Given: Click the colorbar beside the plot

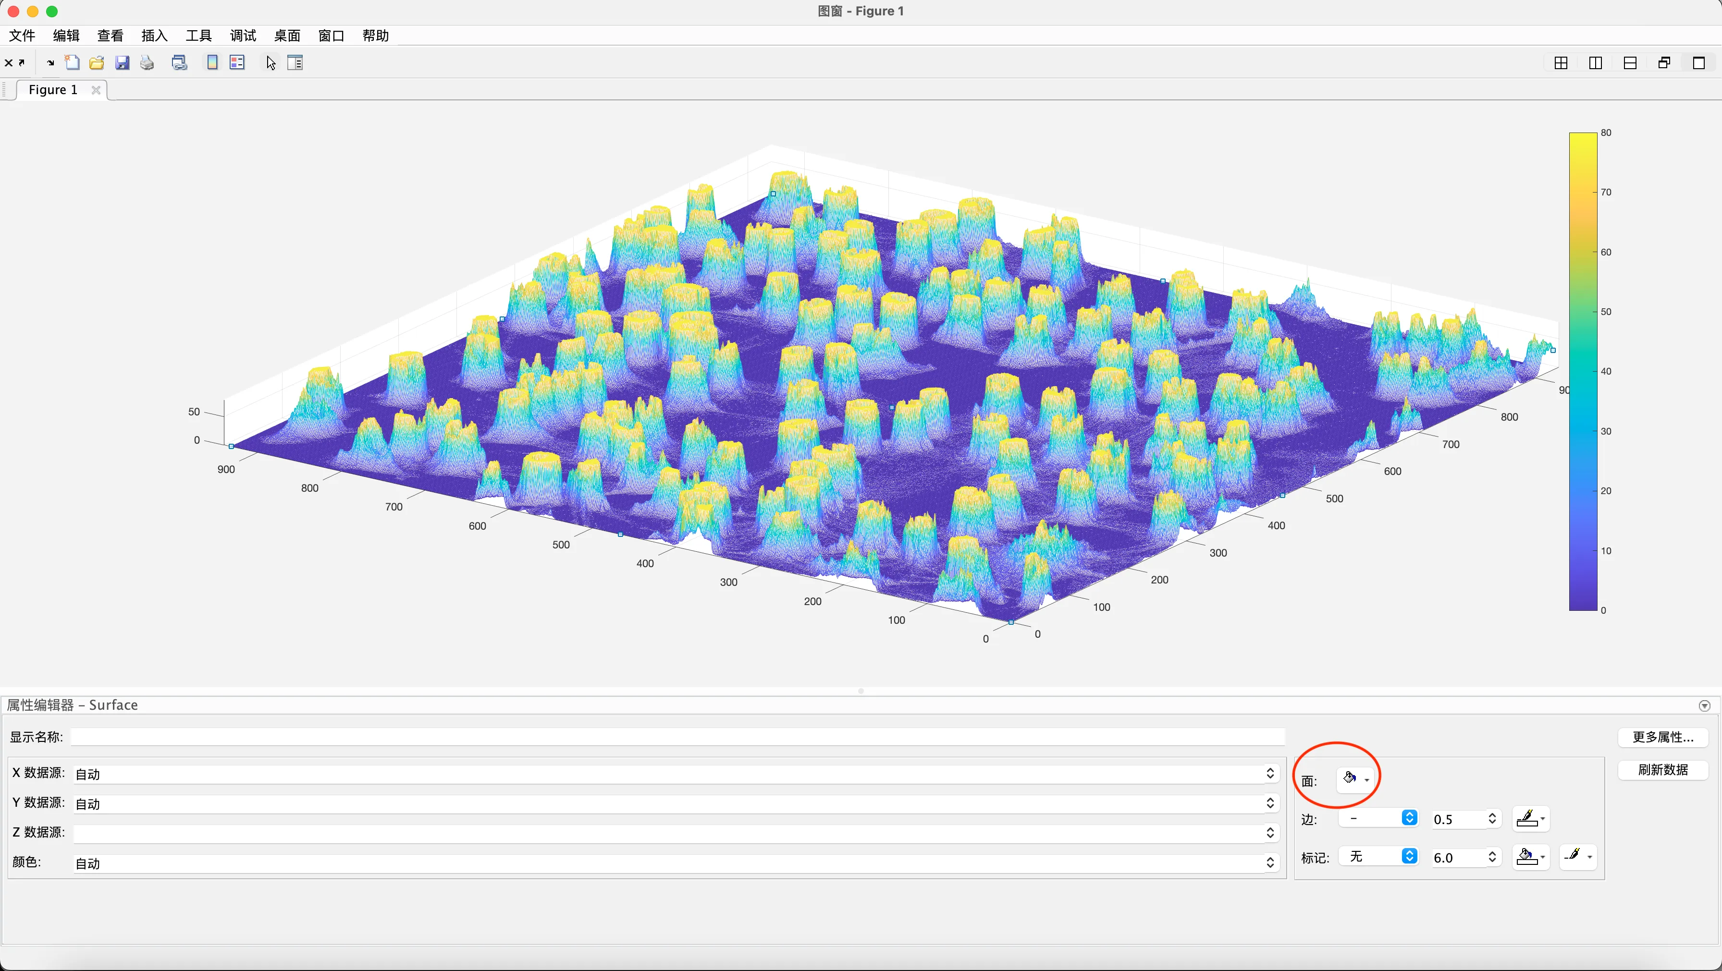Looking at the screenshot, I should click(1583, 372).
